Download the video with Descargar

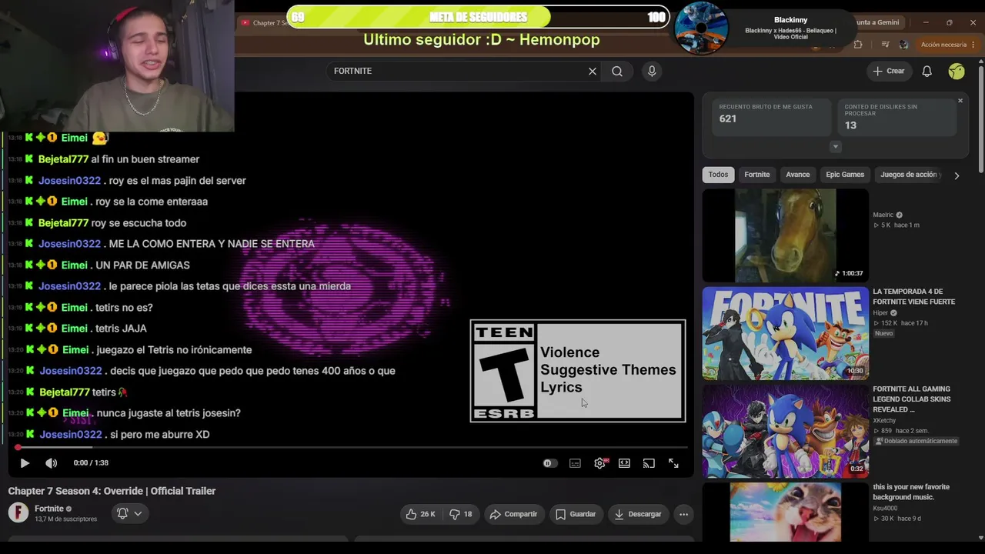click(x=638, y=514)
